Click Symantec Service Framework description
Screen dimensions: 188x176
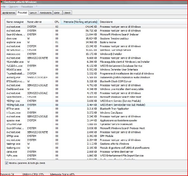pyautogui.click(x=116, y=124)
